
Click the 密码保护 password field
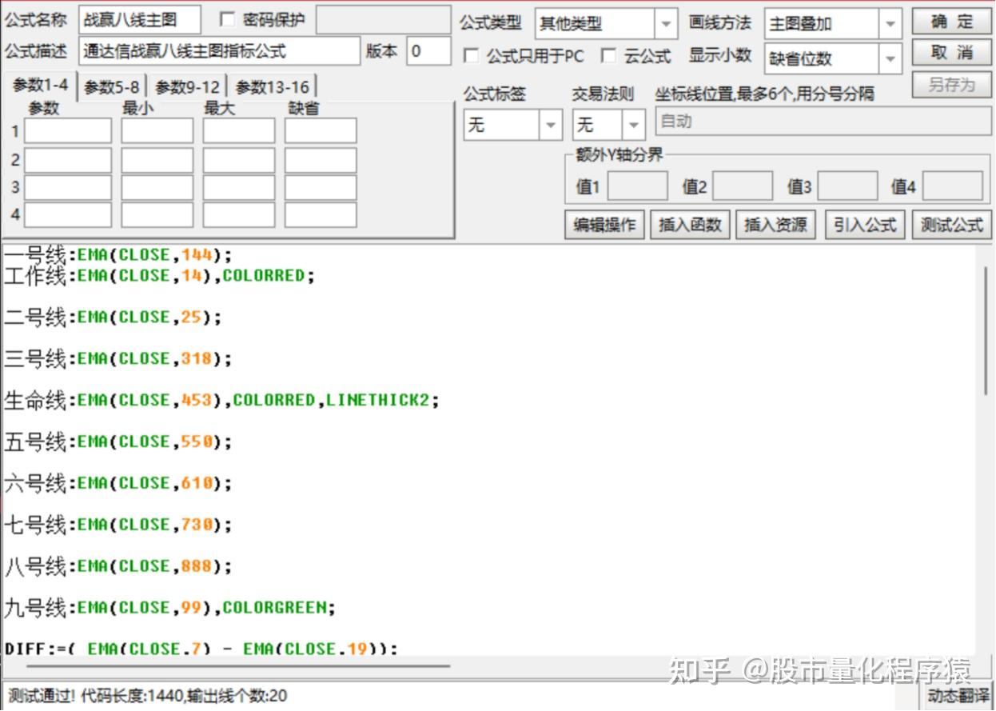click(383, 20)
